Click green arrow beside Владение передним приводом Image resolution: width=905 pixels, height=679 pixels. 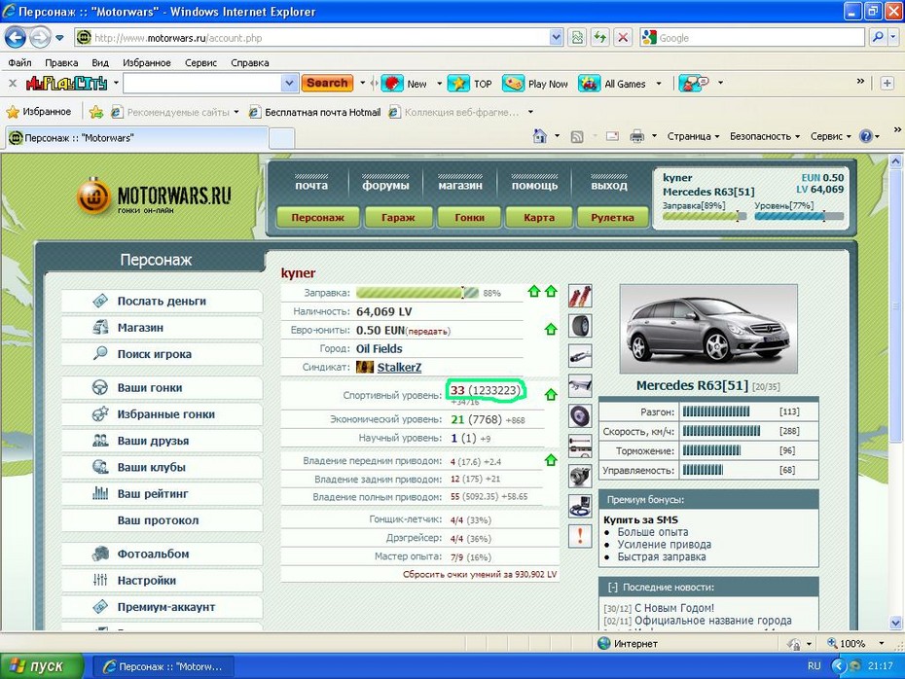pos(551,460)
